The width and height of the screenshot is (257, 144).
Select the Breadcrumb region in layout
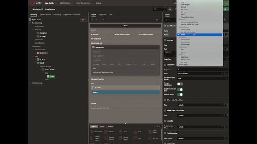point(125,47)
